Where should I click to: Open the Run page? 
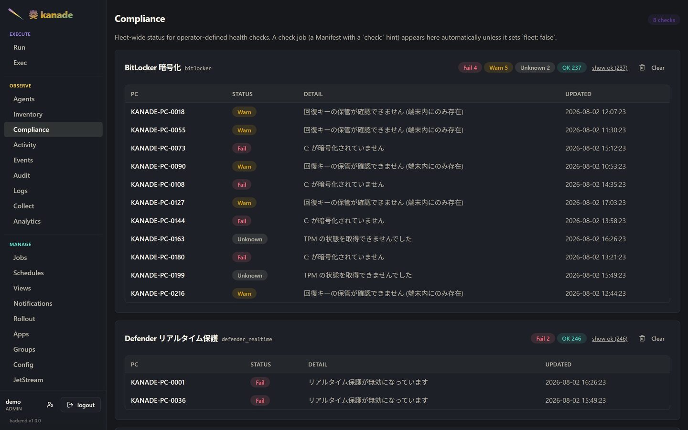point(53,47)
